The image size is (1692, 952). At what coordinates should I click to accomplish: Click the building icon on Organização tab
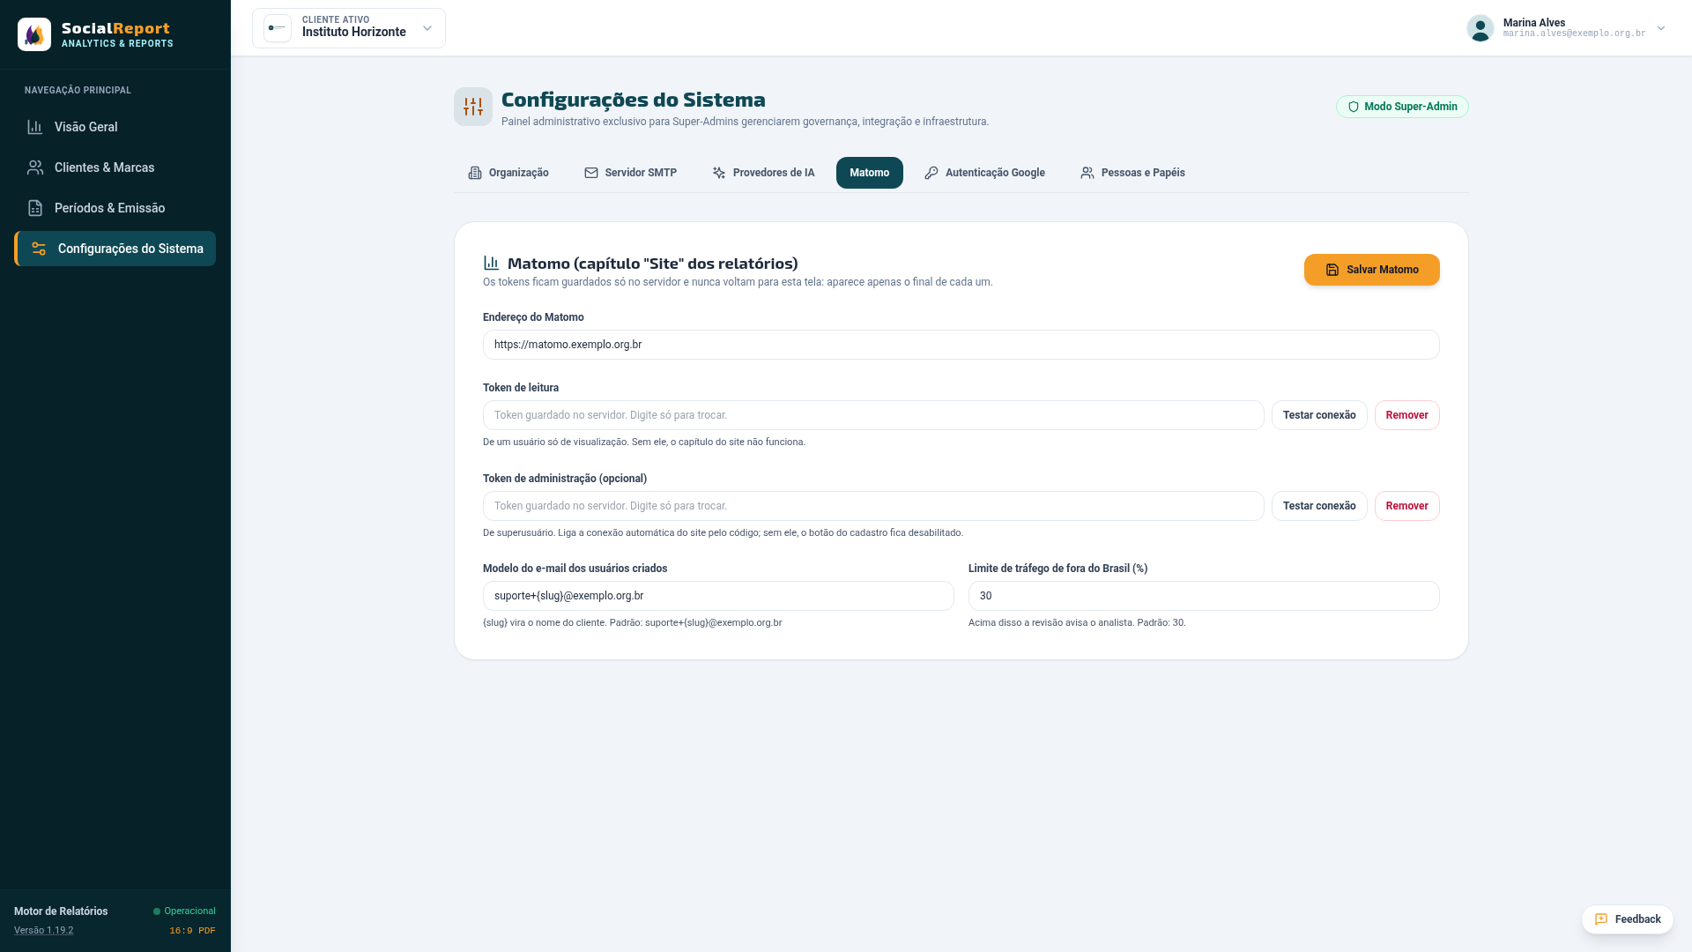click(x=475, y=173)
